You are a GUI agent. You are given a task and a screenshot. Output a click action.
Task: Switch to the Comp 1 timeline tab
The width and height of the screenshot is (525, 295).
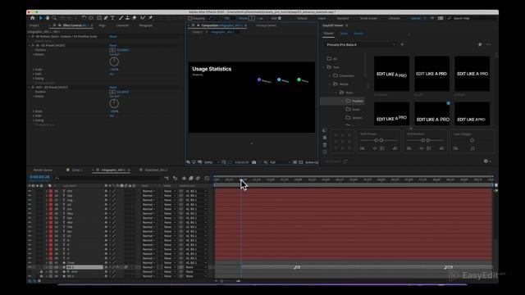coord(77,170)
